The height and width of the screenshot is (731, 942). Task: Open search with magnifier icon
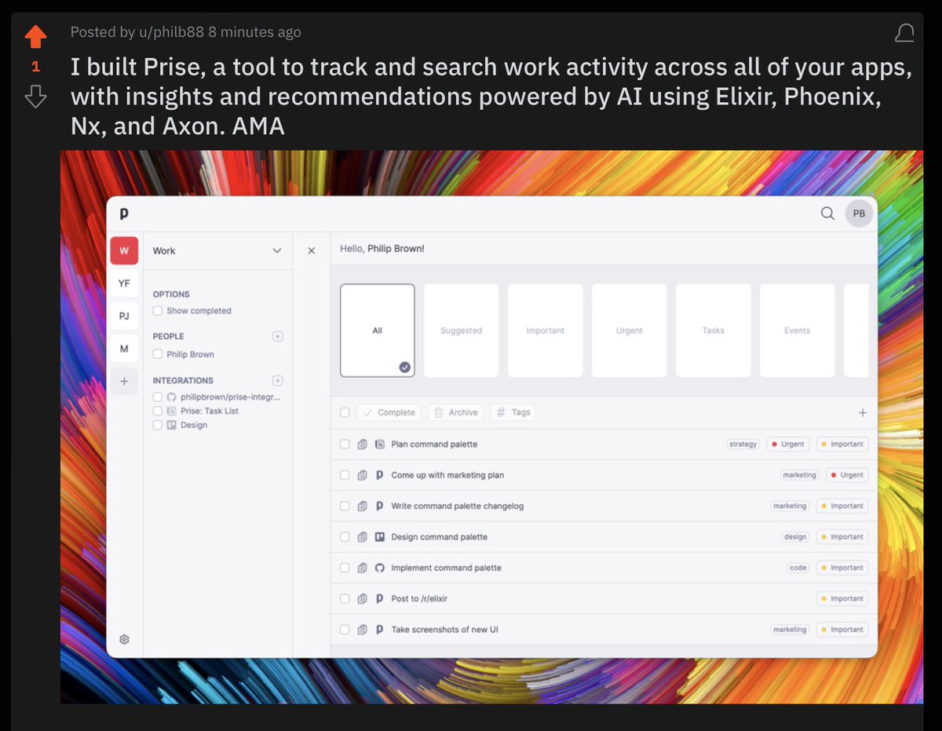point(827,213)
